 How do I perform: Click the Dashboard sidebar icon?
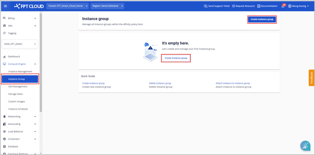coord(4,57)
